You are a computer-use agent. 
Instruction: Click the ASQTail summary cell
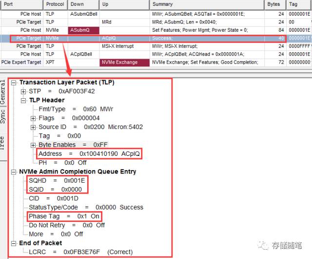click(x=207, y=14)
